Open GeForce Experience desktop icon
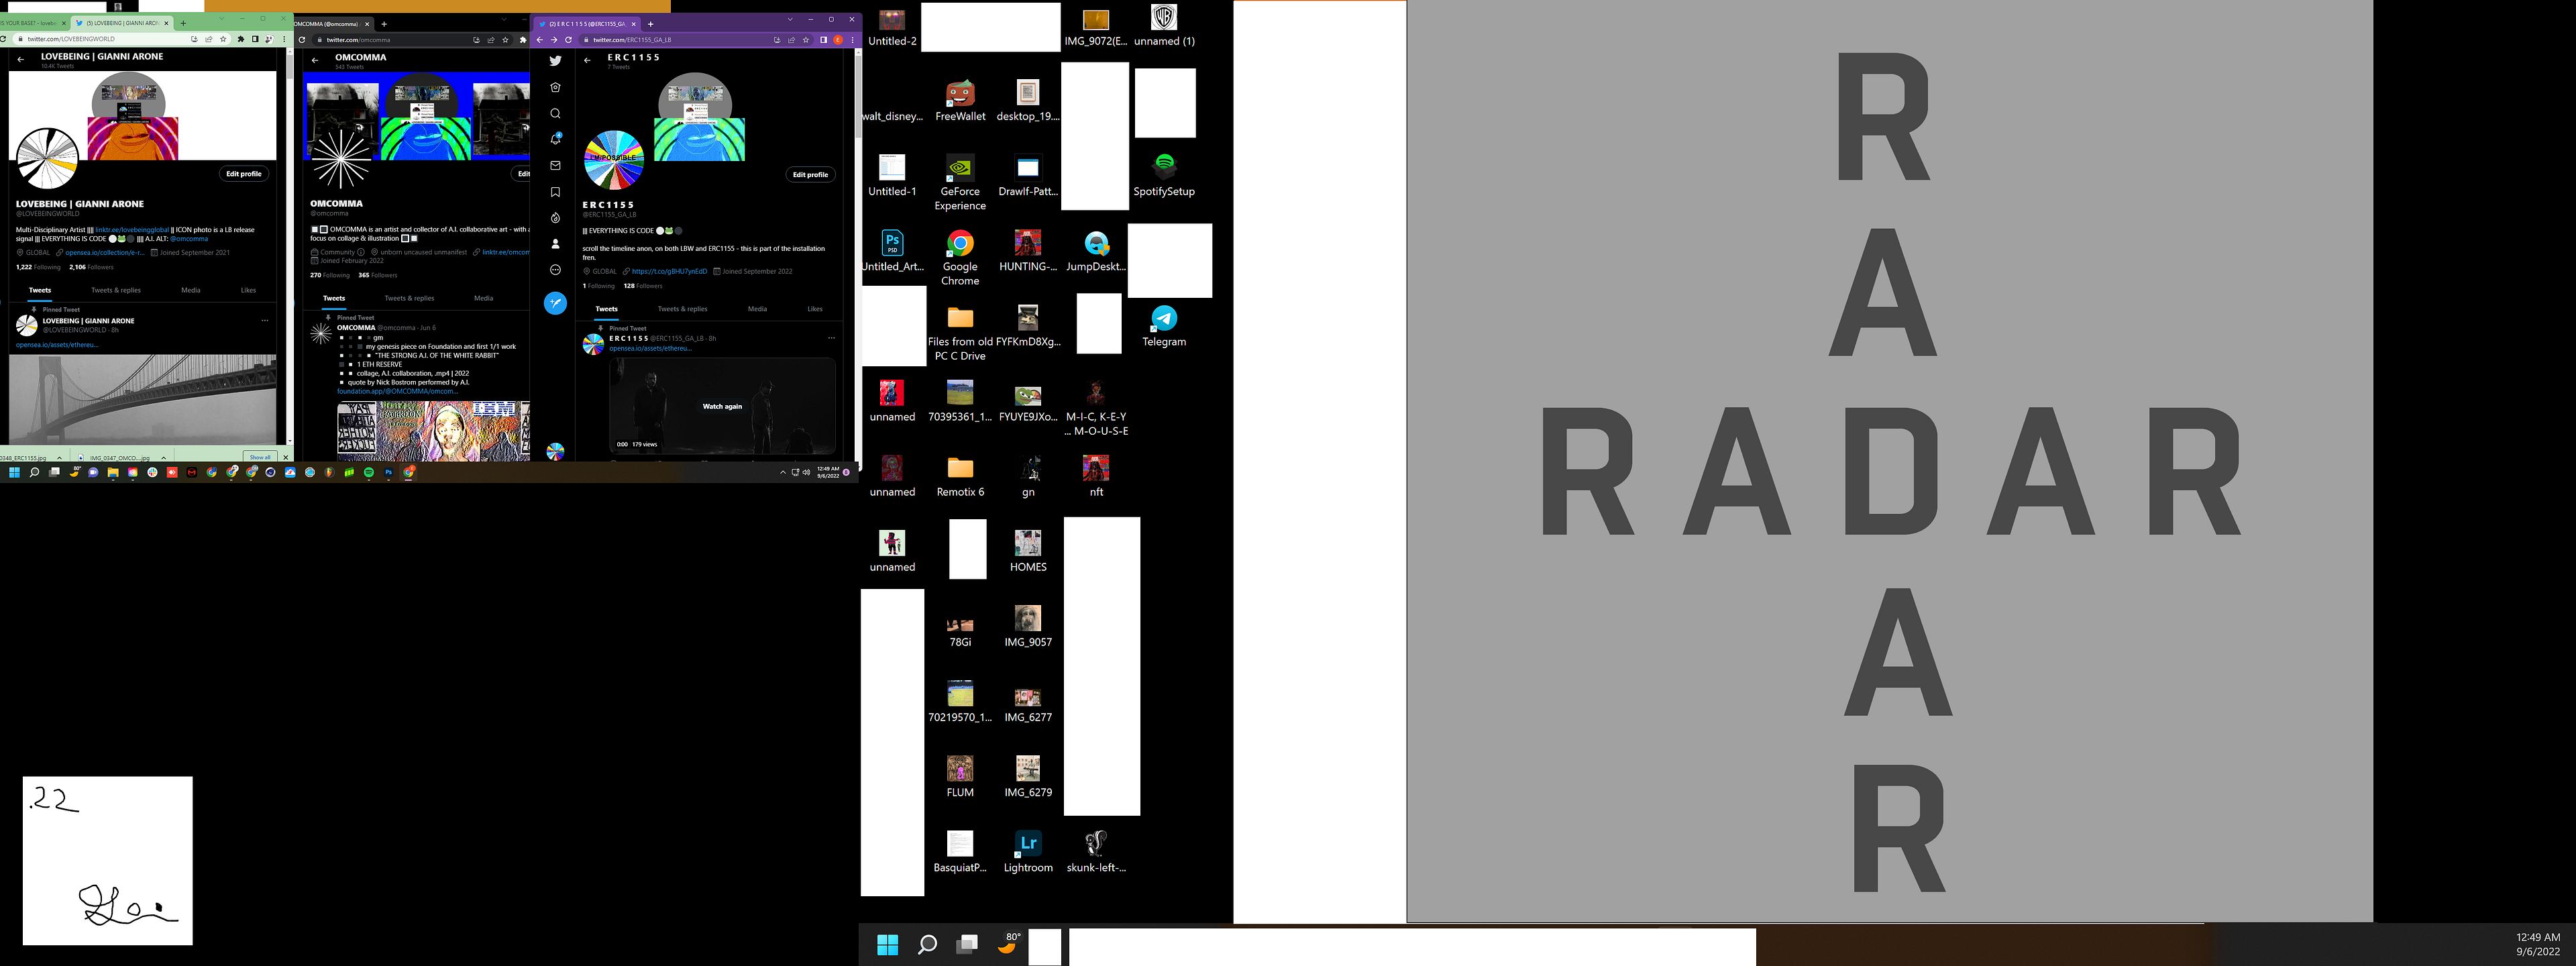 pos(959,169)
